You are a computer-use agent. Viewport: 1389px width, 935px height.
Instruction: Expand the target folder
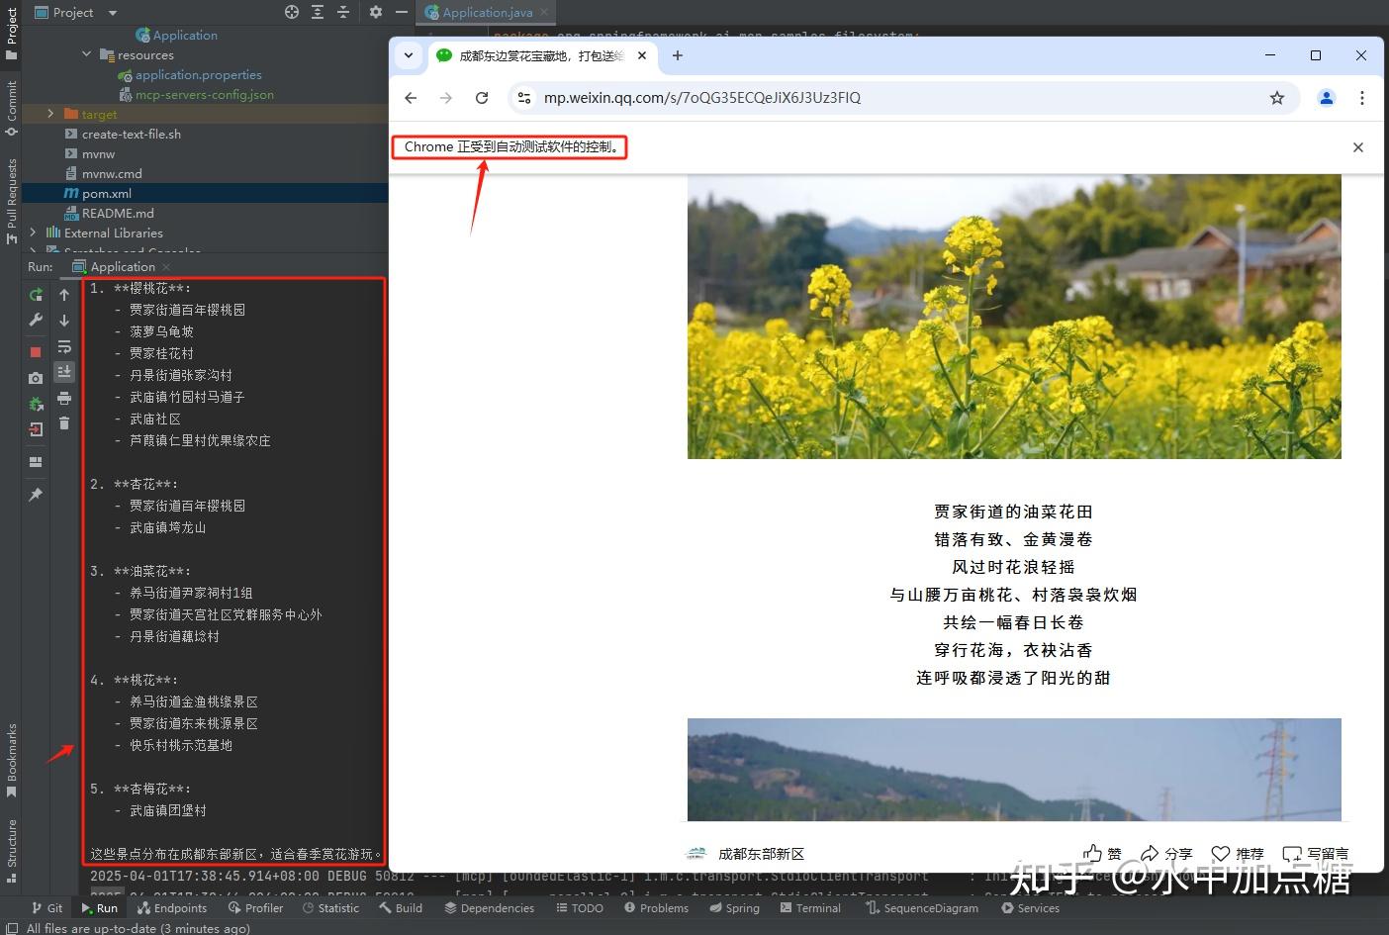click(x=50, y=114)
